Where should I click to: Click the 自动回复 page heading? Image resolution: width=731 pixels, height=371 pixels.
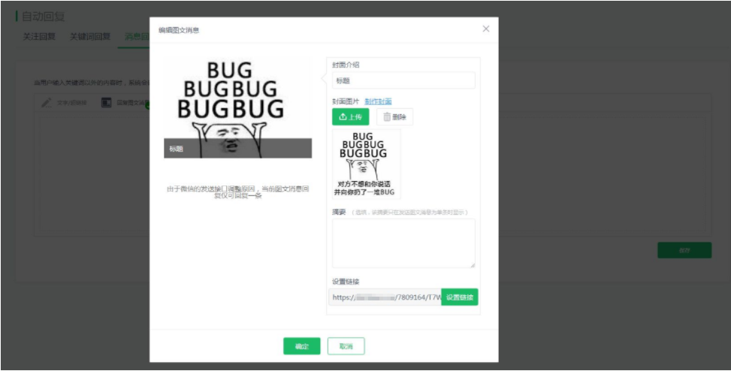pyautogui.click(x=44, y=17)
